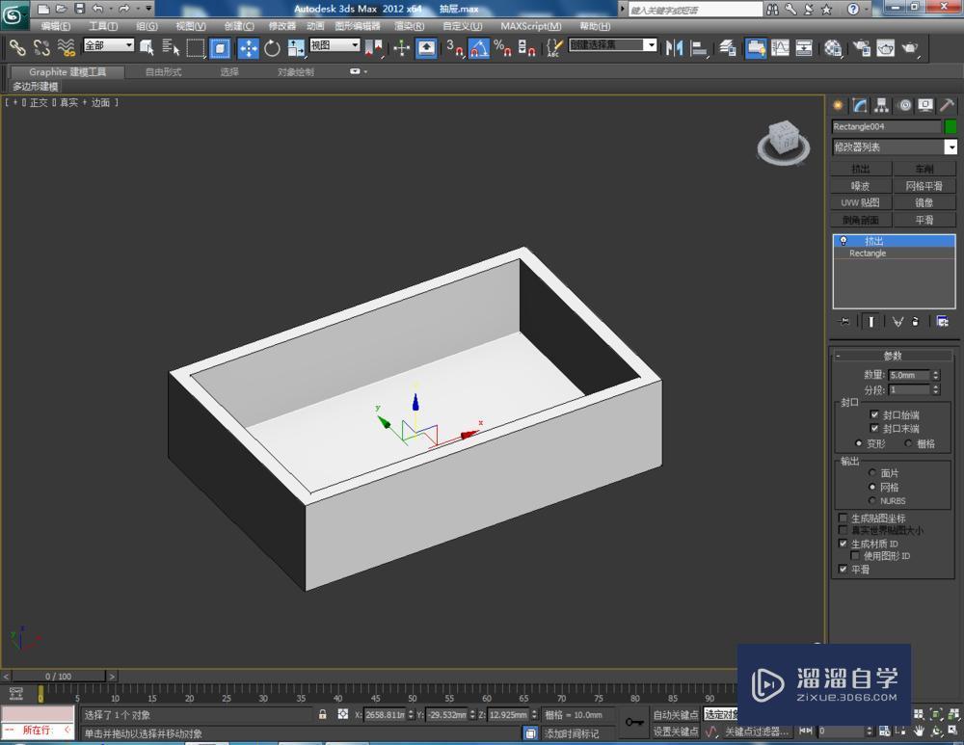The width and height of the screenshot is (964, 745).
Task: Click the green object color swatch
Action: click(951, 126)
